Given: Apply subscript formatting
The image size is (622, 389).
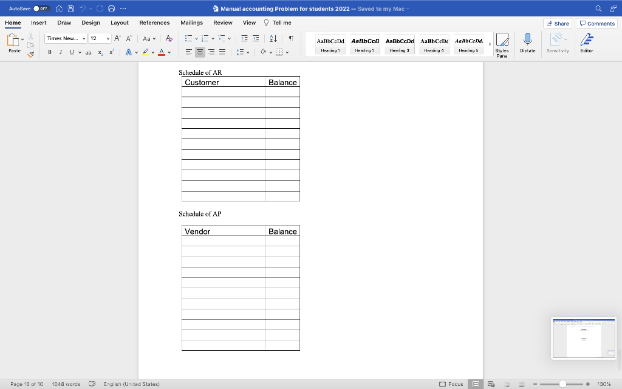Looking at the screenshot, I should click(100, 53).
